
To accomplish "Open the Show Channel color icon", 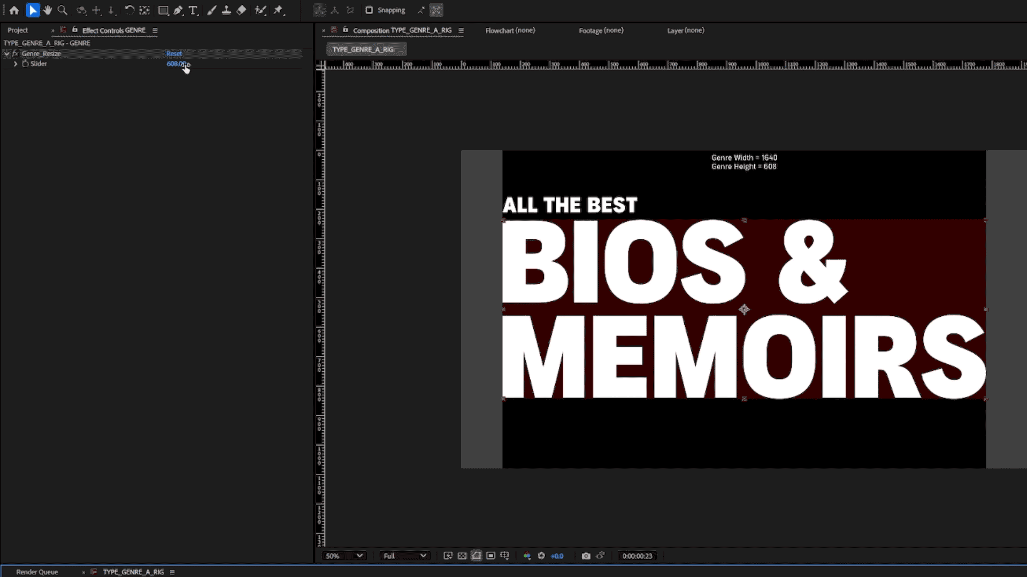I will point(527,556).
